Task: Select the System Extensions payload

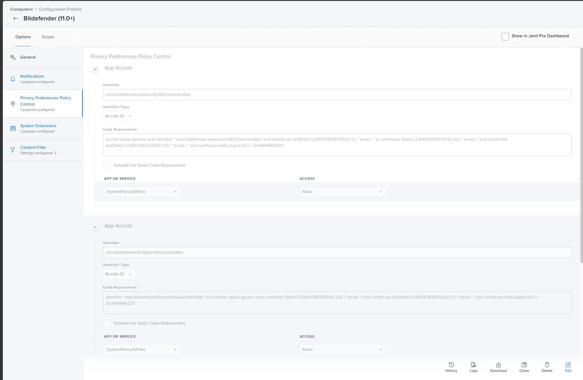Action: [x=43, y=128]
